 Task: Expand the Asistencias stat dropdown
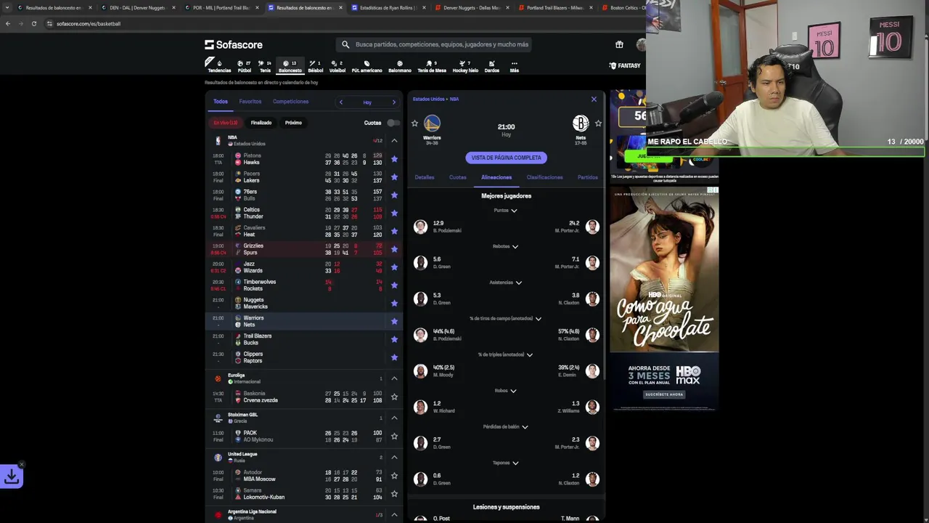pyautogui.click(x=505, y=283)
